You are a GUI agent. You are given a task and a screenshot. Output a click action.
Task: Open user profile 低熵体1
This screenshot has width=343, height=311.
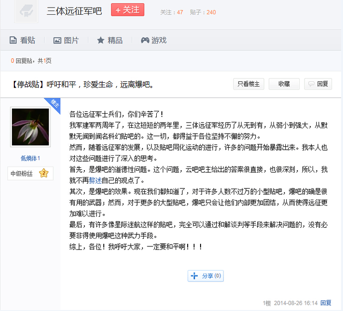tap(30, 158)
